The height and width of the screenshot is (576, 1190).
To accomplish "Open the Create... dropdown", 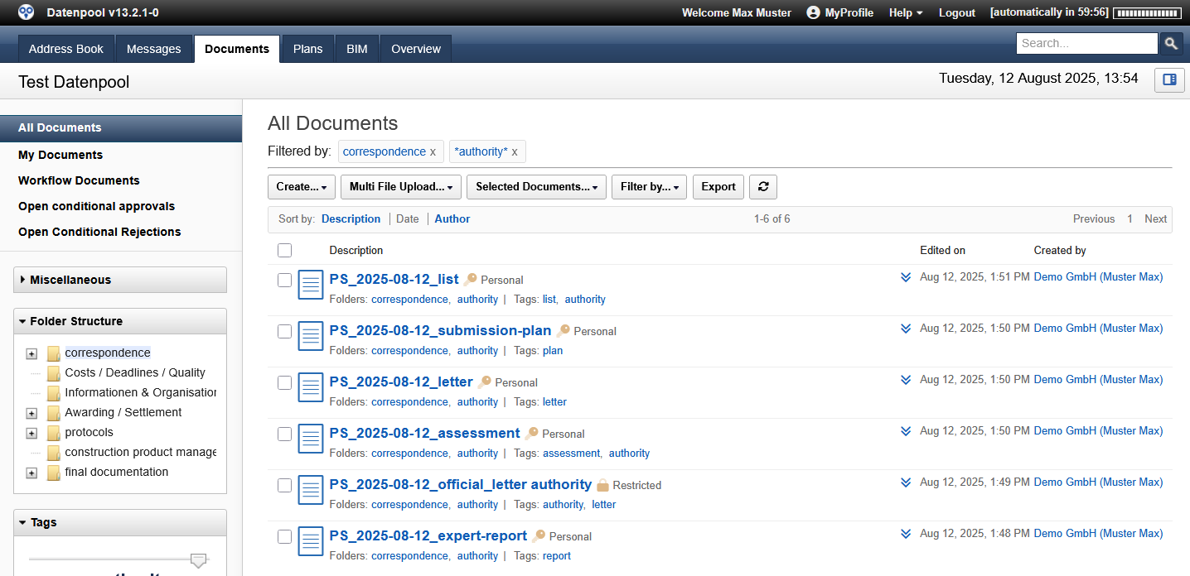I will coord(301,187).
